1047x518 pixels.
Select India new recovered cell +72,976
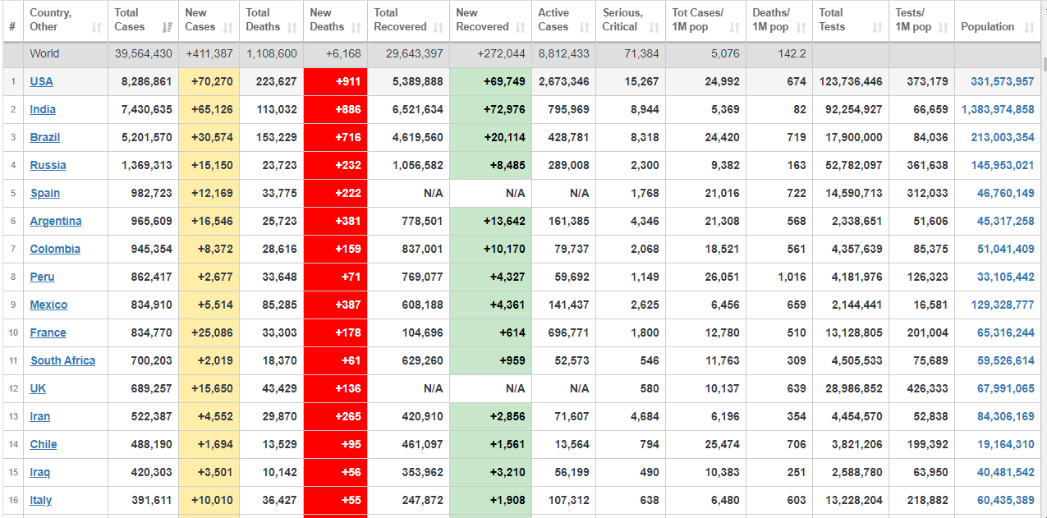[491, 109]
